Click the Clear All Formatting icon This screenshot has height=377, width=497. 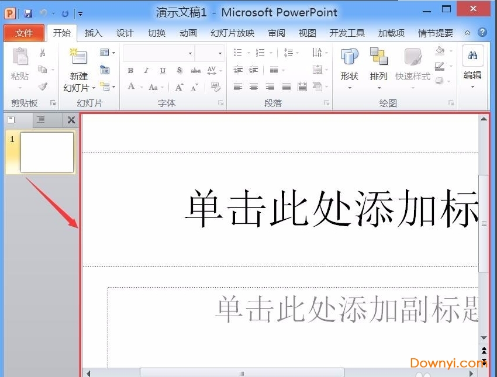tap(215, 88)
